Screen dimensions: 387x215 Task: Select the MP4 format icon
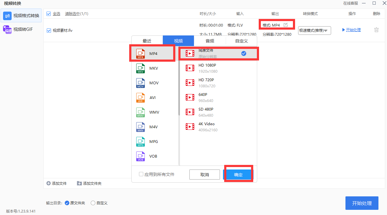point(141,53)
